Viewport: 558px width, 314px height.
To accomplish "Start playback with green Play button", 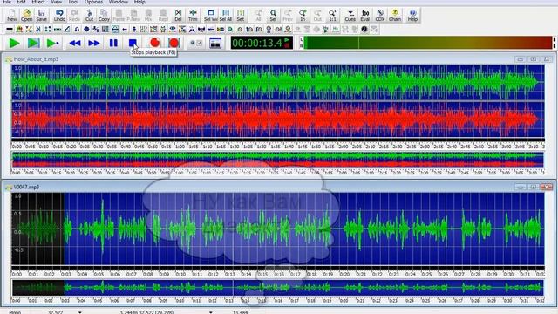I will pyautogui.click(x=14, y=43).
